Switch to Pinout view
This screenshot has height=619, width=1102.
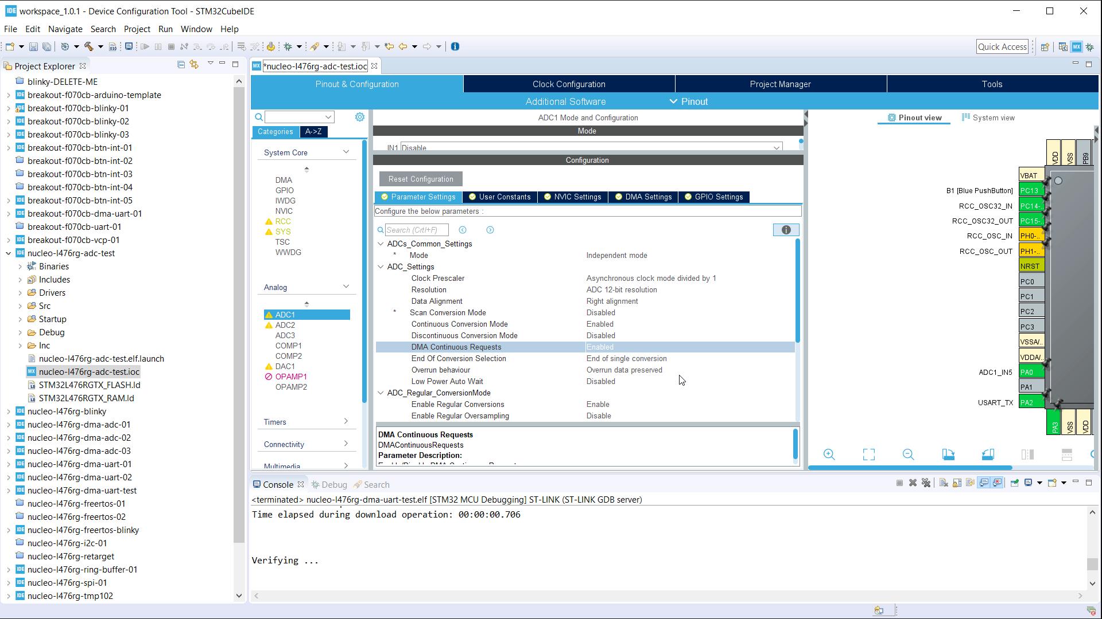[914, 117]
